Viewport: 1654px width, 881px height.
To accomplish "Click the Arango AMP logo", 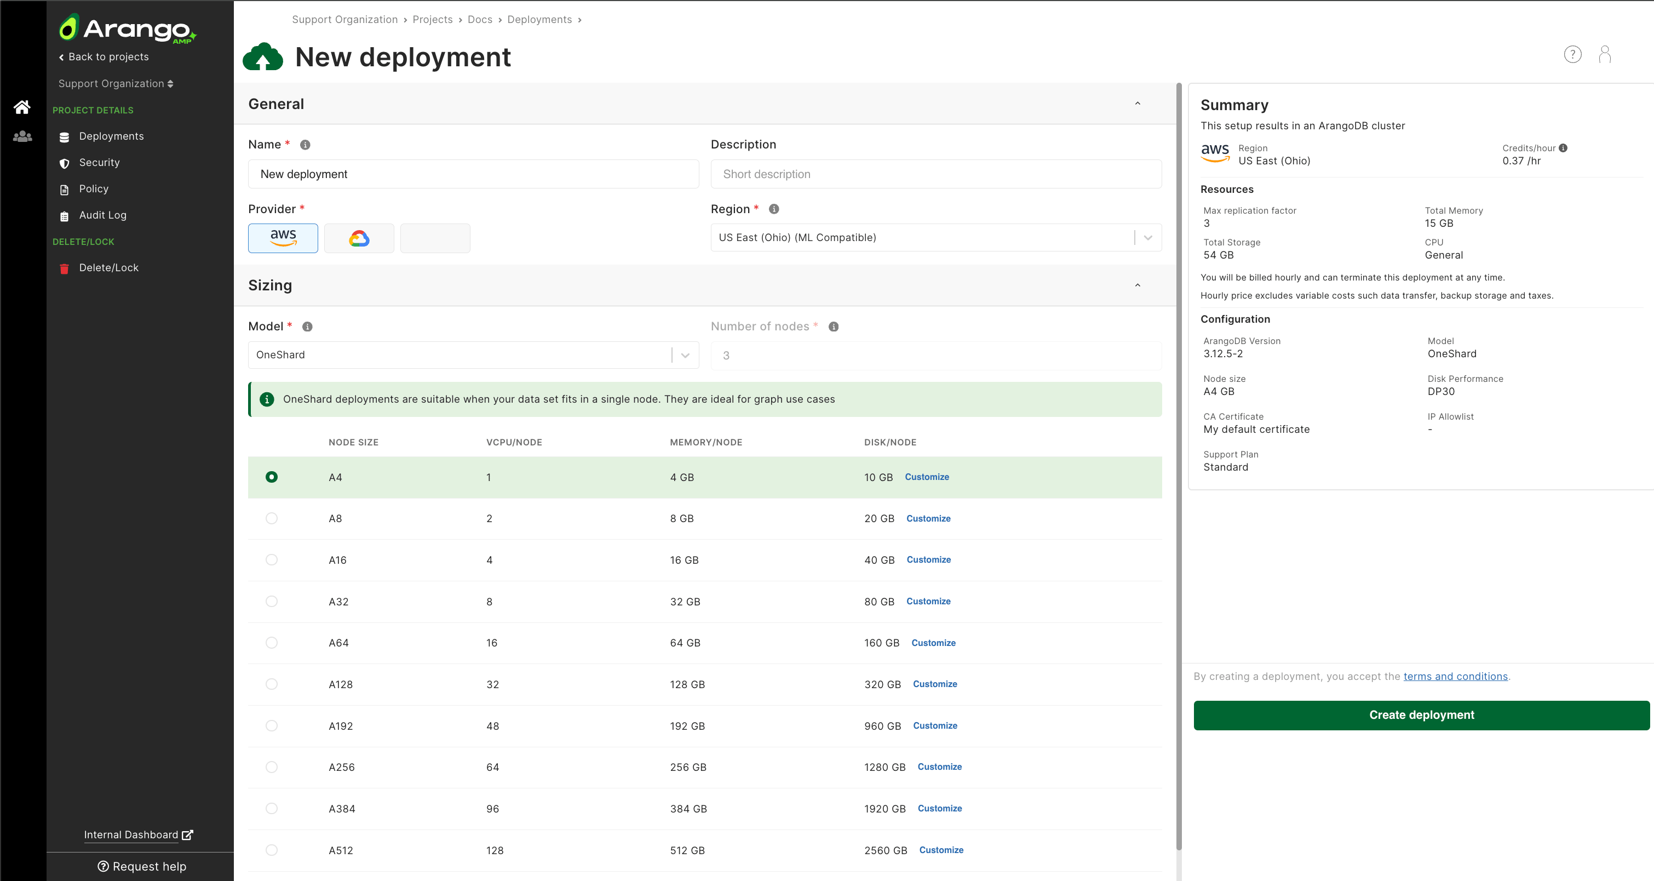I will point(127,29).
